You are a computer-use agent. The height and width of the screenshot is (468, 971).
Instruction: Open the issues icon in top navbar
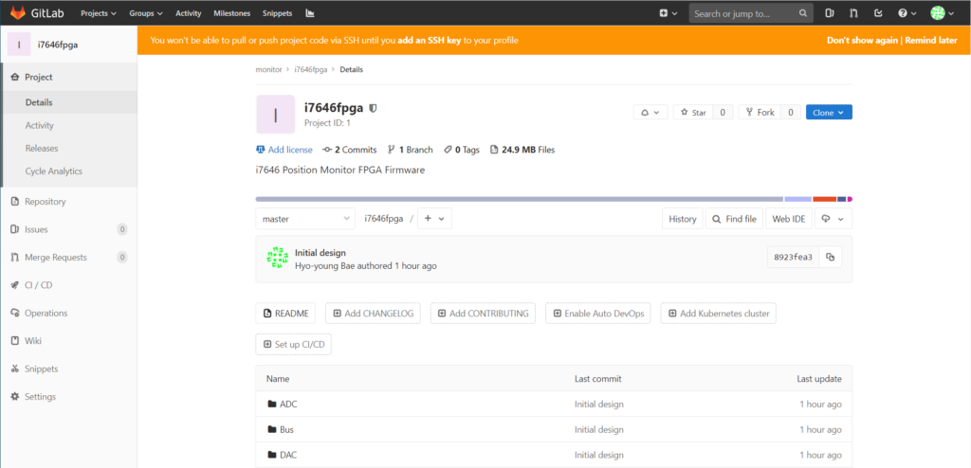click(x=830, y=13)
